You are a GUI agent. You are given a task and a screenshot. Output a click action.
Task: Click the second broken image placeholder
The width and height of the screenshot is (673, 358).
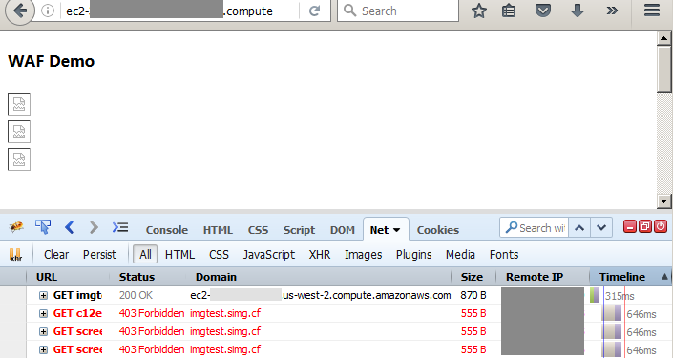(19, 132)
